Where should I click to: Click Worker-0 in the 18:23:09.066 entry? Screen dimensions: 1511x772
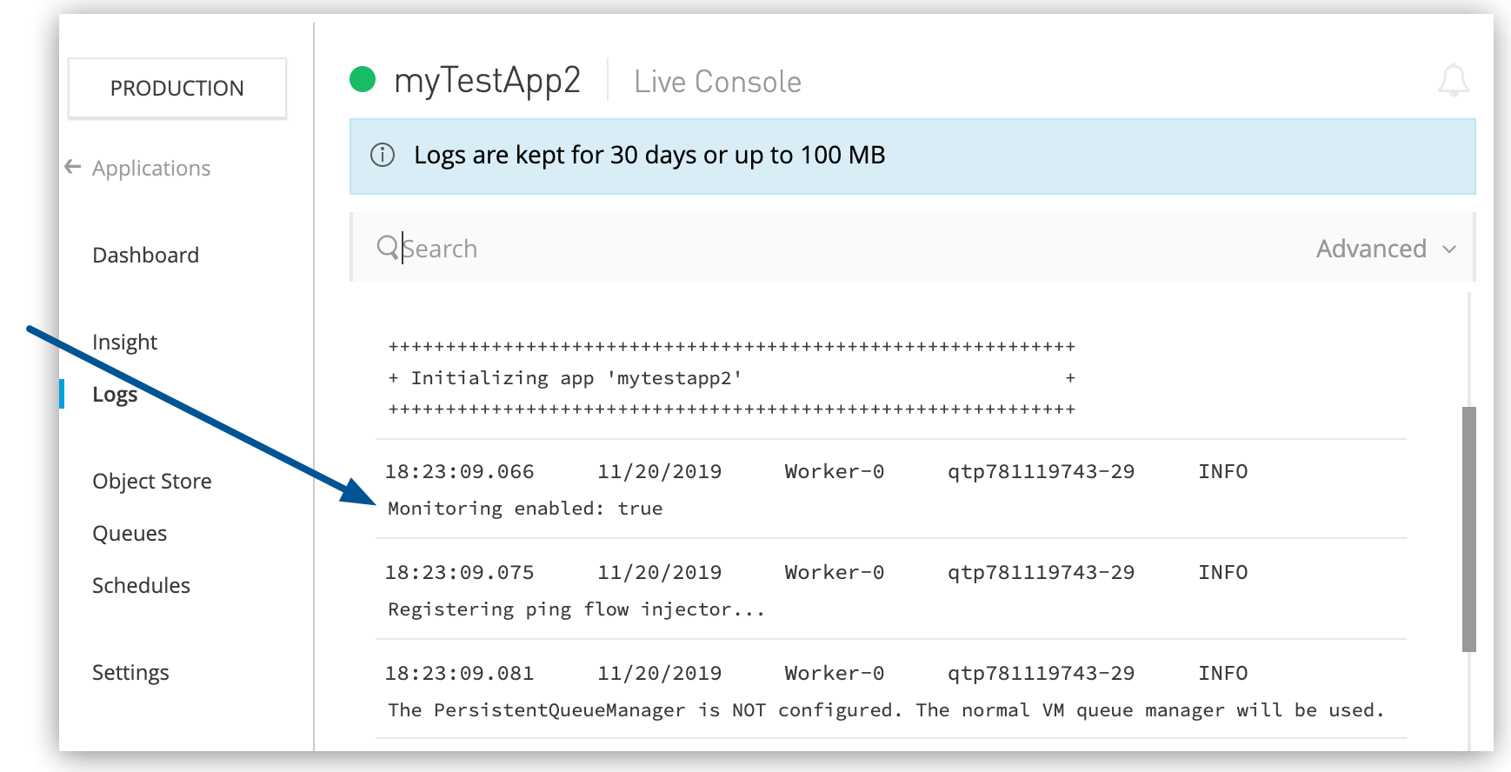(x=835, y=471)
